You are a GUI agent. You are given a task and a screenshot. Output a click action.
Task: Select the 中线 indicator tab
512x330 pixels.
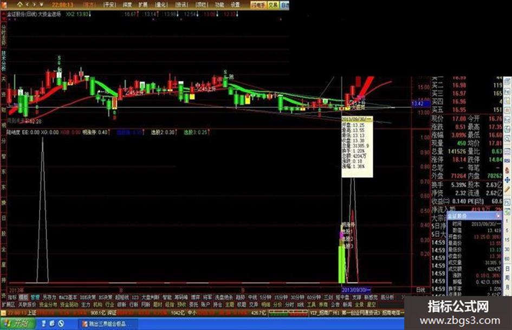pyautogui.click(x=252, y=297)
